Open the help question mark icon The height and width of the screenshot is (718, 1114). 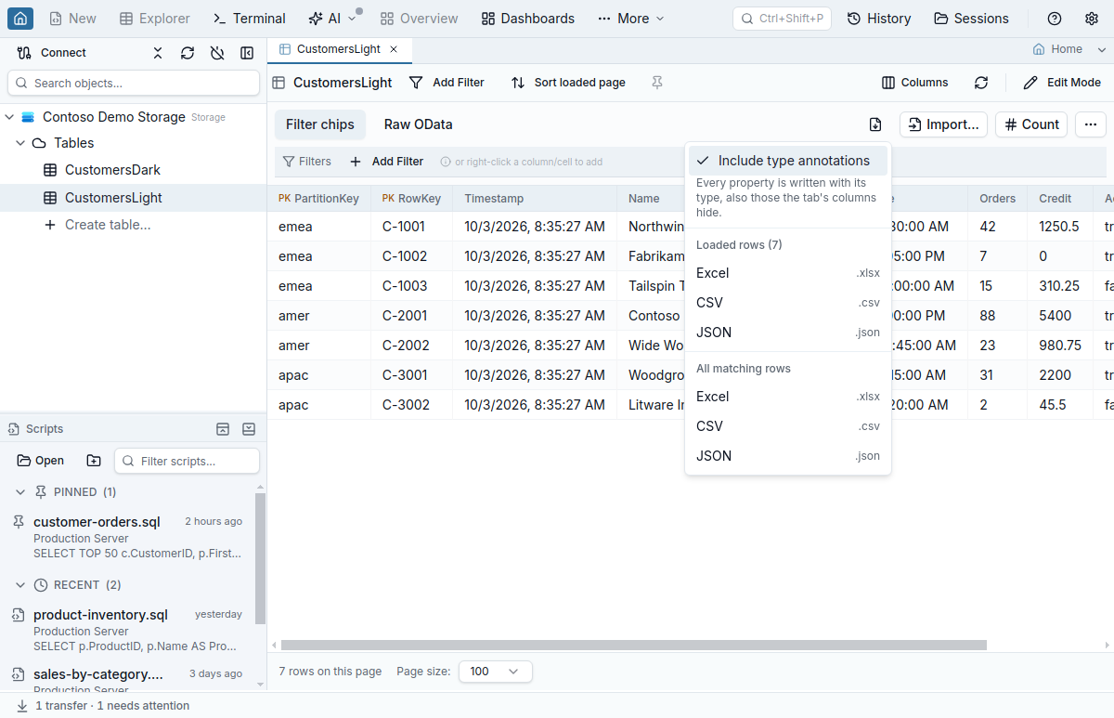click(1055, 19)
